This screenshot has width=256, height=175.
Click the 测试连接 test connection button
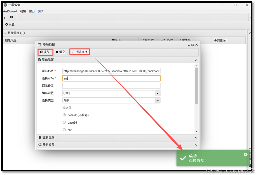[80, 52]
